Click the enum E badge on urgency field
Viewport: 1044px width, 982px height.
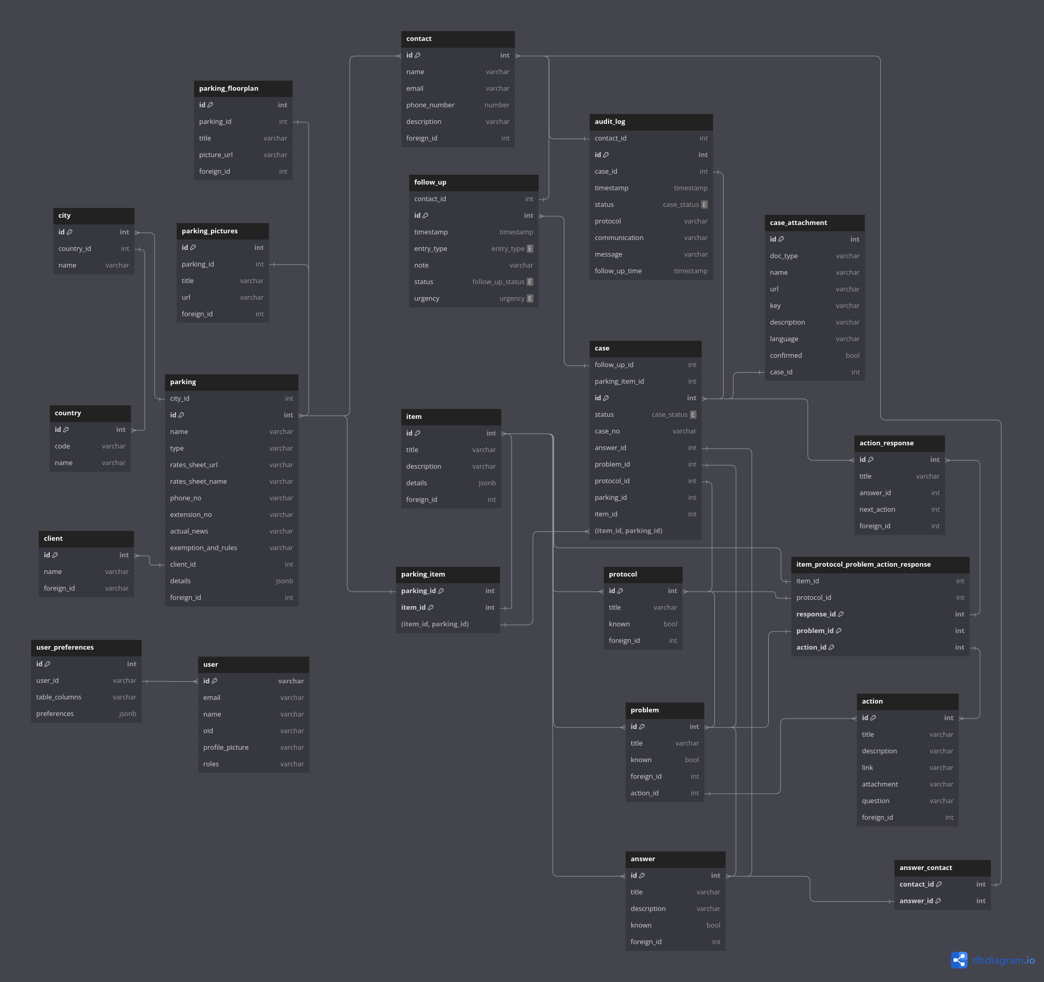click(x=530, y=298)
